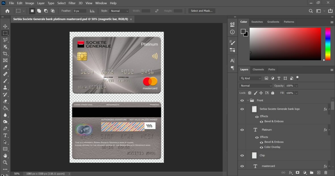
Task: Create a new layer in Layers panel
Action: (319, 172)
